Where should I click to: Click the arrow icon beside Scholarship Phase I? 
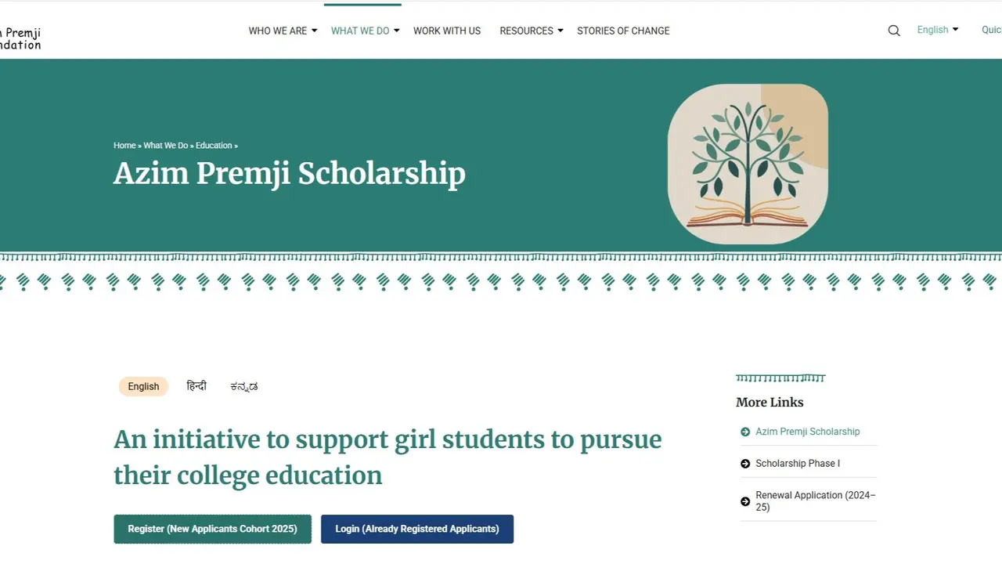pos(744,463)
